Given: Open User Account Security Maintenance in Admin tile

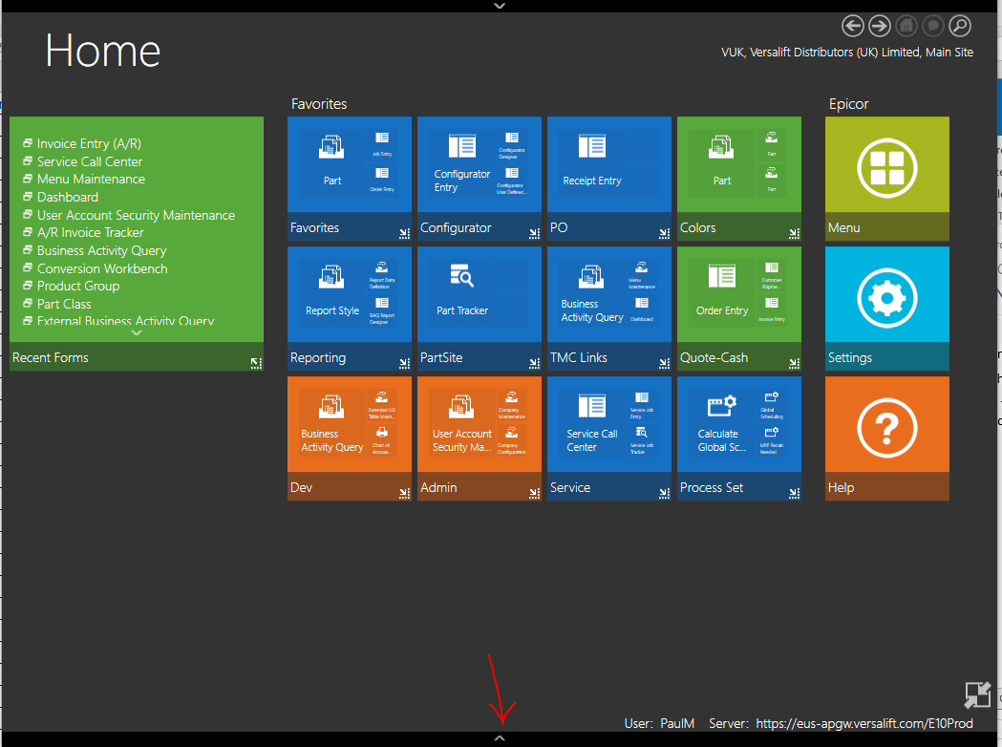Looking at the screenshot, I should [461, 422].
